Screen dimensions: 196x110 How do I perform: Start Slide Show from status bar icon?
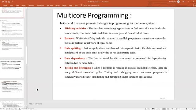(176, 109)
